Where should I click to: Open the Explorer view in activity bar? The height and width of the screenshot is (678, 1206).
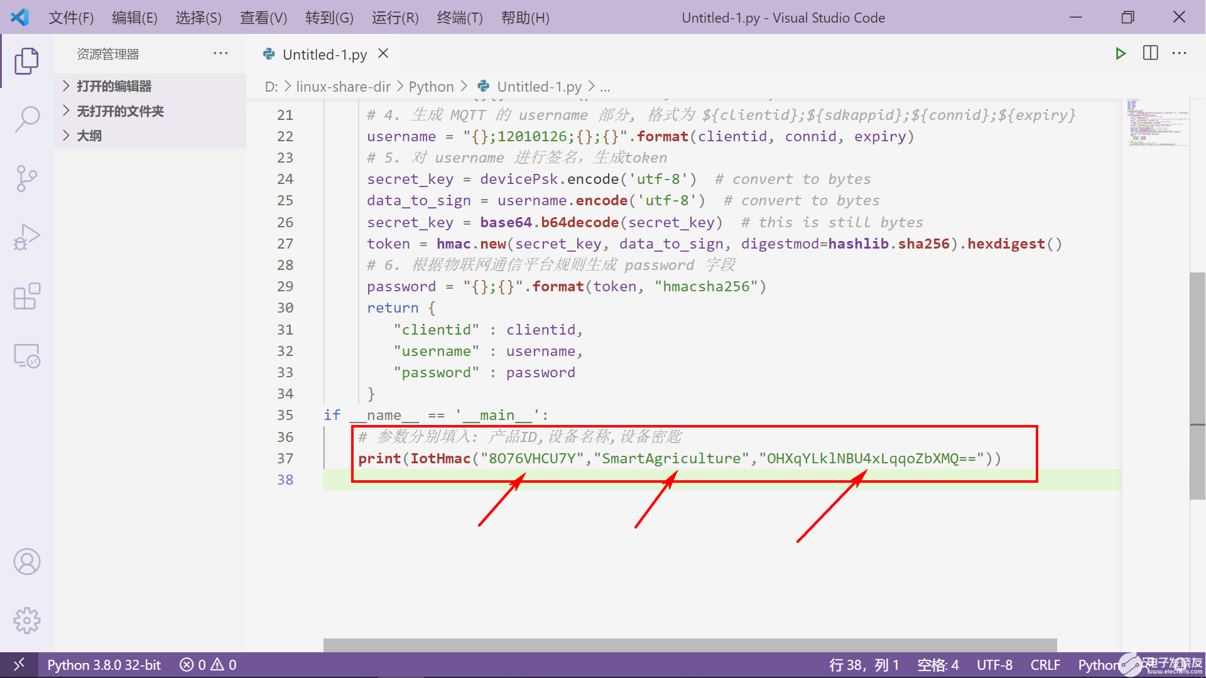coord(26,61)
